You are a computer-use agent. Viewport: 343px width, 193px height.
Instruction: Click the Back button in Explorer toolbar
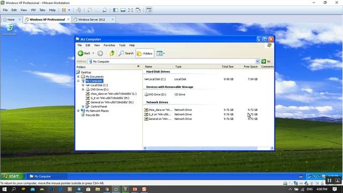84,53
